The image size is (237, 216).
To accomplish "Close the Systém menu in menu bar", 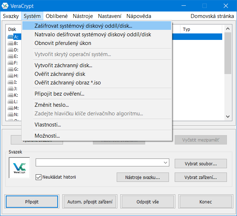I will click(32, 16).
